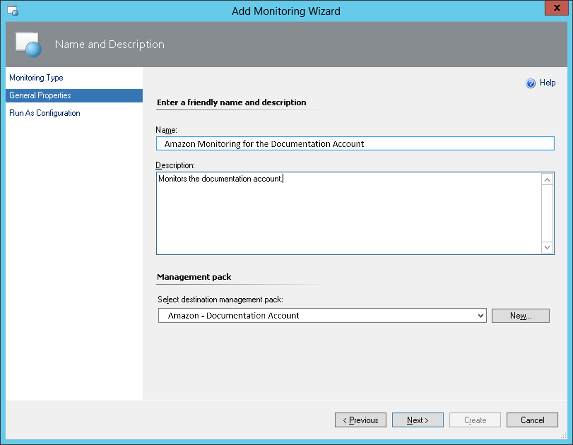573x445 pixels.
Task: Click the Name and Description header icon
Action: coord(28,44)
